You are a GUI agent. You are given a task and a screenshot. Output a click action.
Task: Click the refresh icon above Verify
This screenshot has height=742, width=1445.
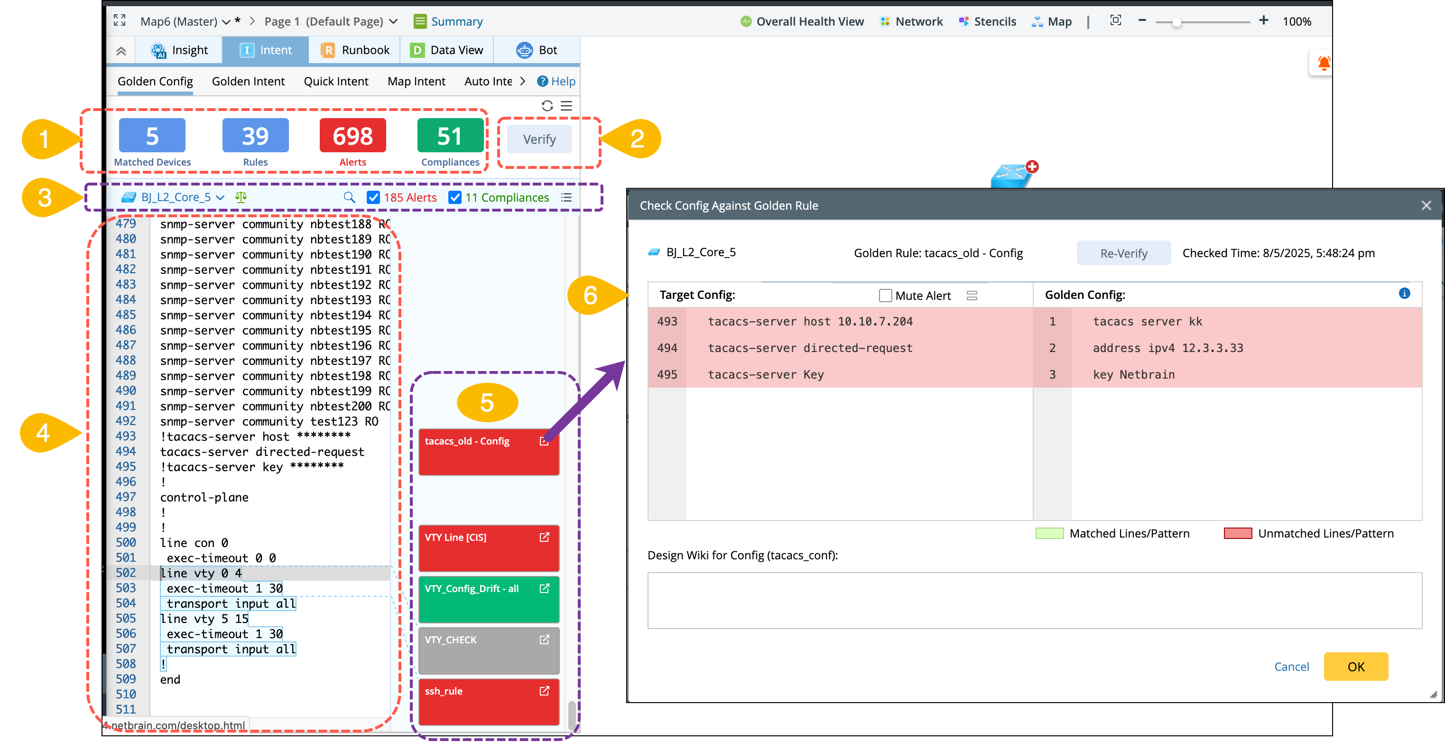pyautogui.click(x=547, y=105)
